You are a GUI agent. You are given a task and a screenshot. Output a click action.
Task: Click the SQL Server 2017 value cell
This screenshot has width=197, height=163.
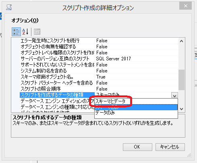point(137,59)
